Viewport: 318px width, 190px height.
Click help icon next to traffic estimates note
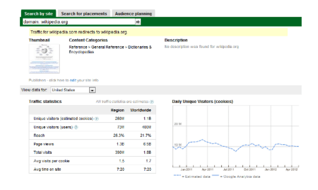pos(152,102)
